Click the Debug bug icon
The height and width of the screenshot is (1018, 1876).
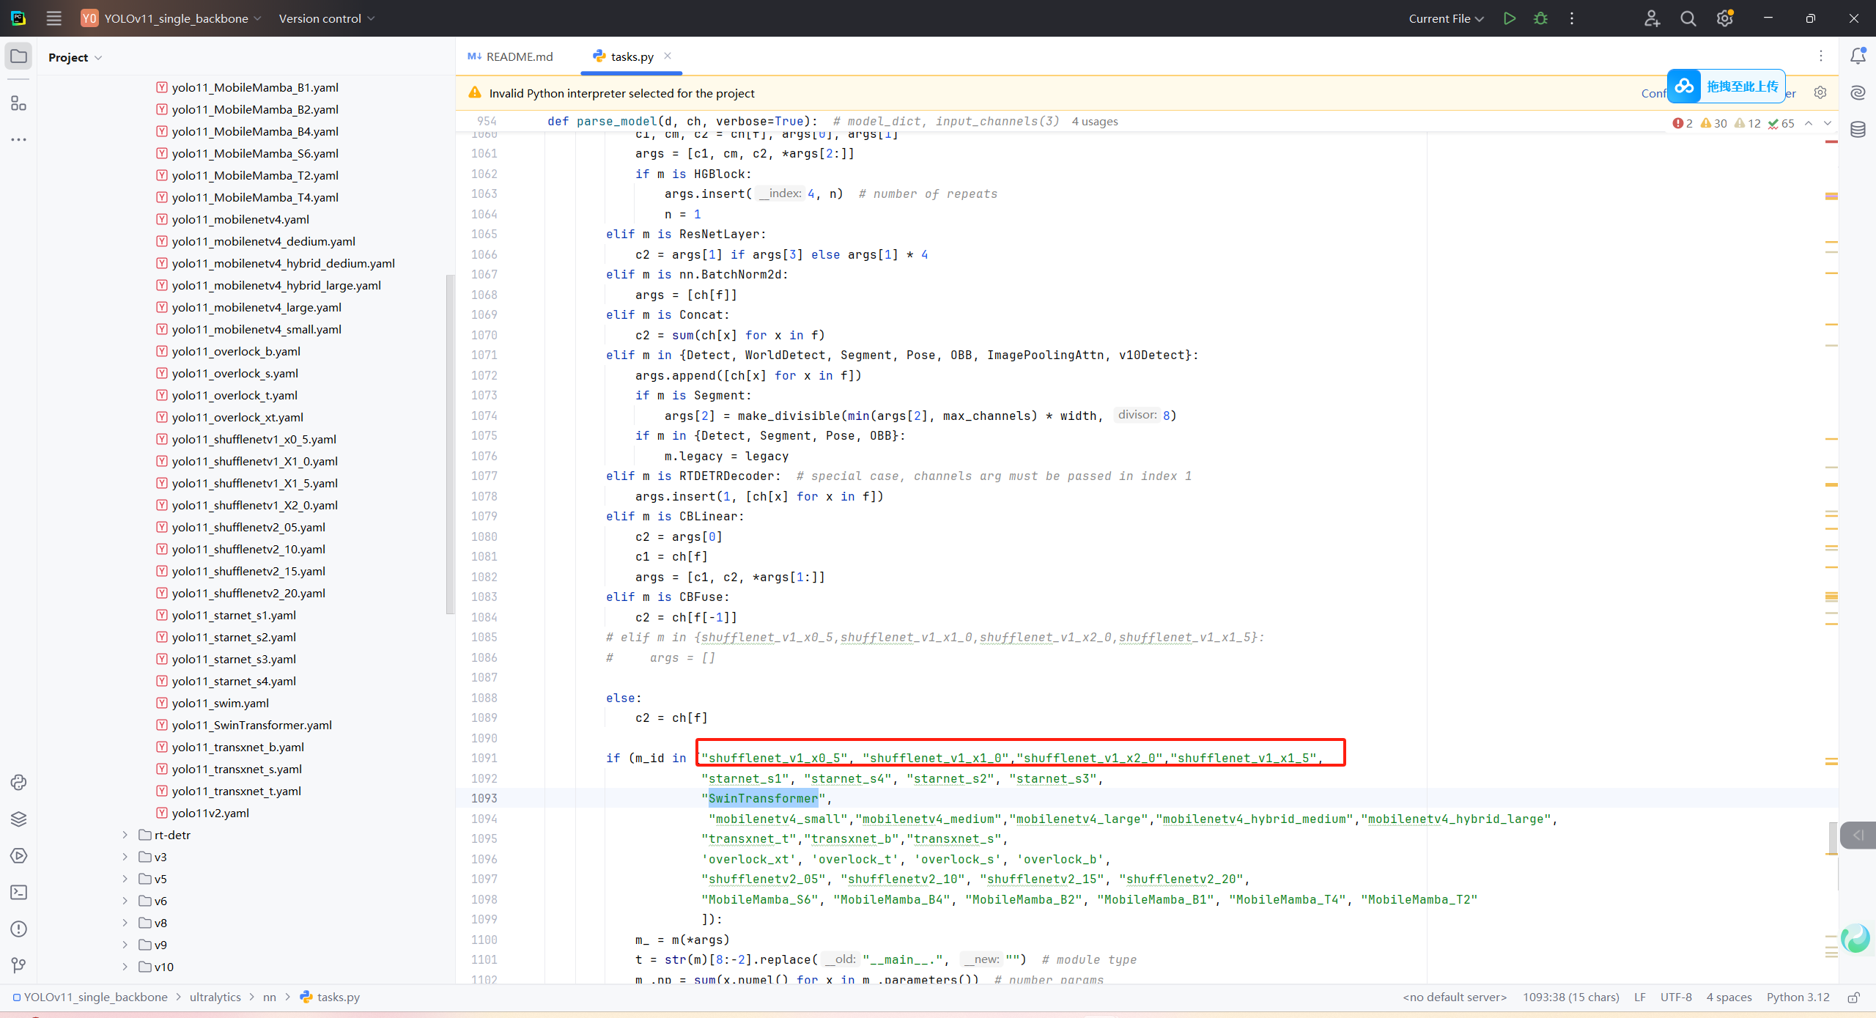tap(1540, 18)
